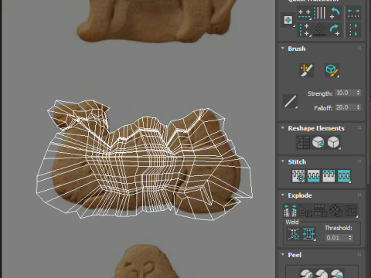Collapse the Peel rollout
The image size is (371, 278).
coord(283,254)
